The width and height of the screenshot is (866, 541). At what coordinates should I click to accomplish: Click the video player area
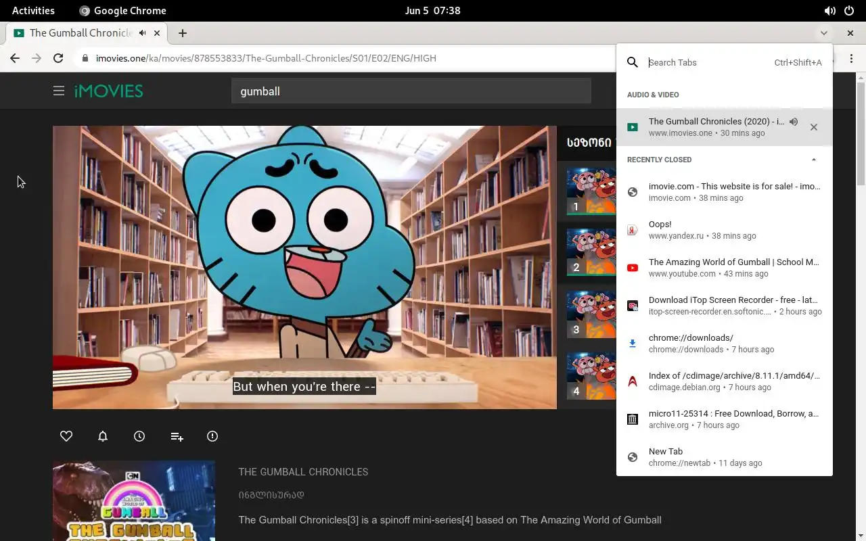[x=304, y=267]
